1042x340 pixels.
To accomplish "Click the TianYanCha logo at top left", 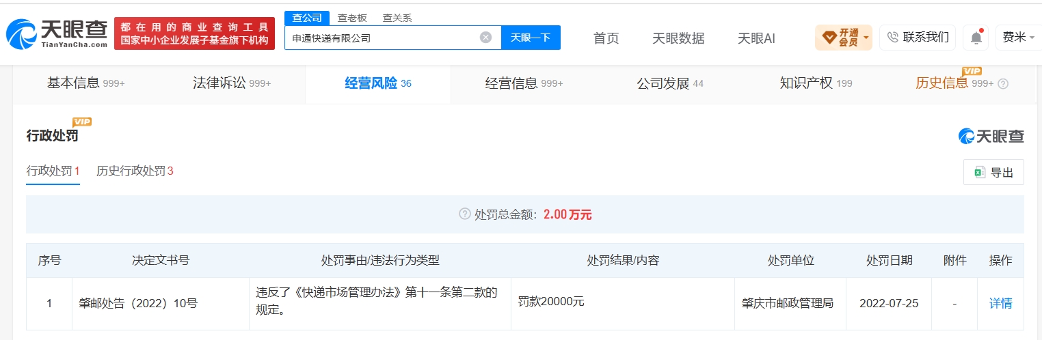I will (x=56, y=33).
